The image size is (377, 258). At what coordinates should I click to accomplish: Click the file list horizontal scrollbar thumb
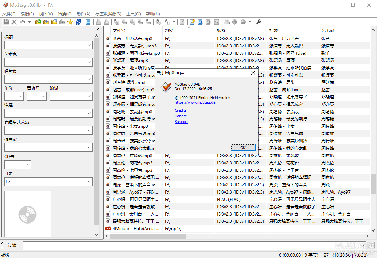[x=147, y=236]
